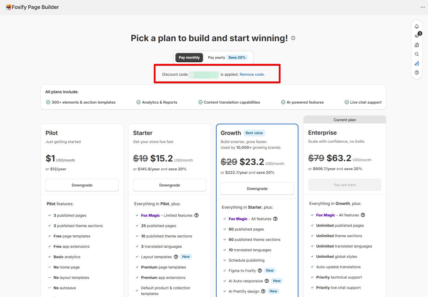Click 'Free app extensions' in Pilot features
Viewport: 428px width, 297px height.
72,246
